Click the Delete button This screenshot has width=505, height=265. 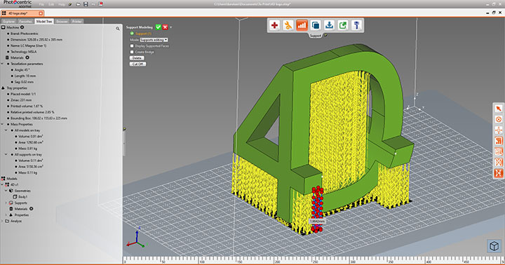coord(137,58)
